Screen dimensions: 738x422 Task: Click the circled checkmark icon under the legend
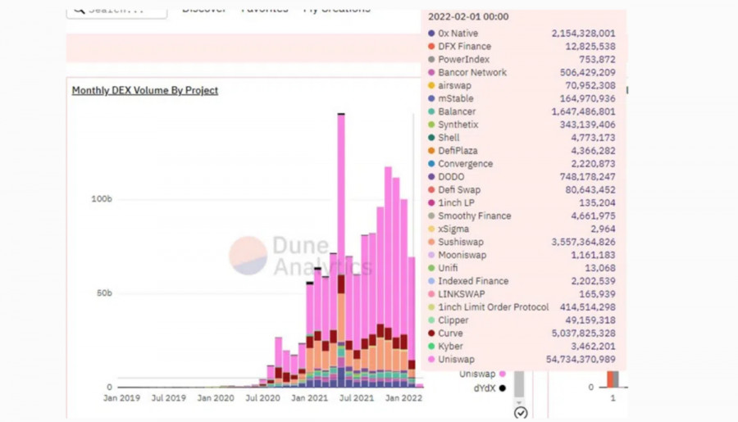click(521, 413)
